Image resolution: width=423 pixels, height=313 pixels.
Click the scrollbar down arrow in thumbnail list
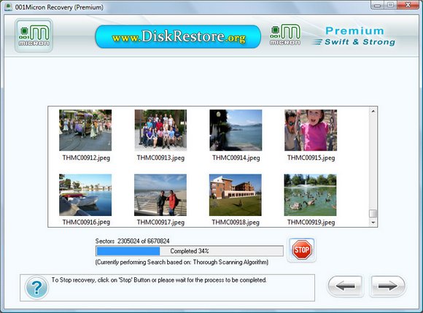373,223
